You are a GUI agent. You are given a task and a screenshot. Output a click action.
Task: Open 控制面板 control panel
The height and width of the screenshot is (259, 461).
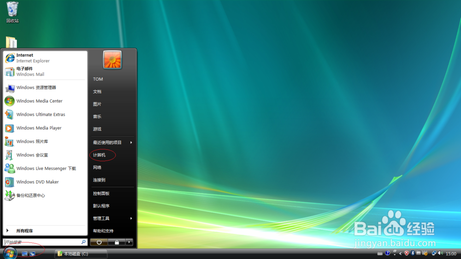(x=101, y=194)
